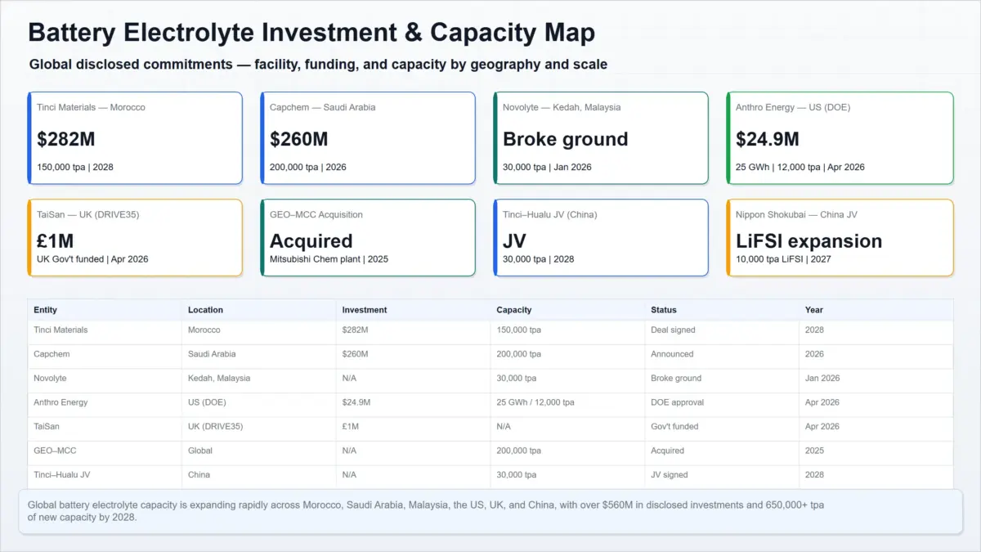
Task: Click the 'Tinci–Hualu JV (China)' card label
Action: [550, 214]
